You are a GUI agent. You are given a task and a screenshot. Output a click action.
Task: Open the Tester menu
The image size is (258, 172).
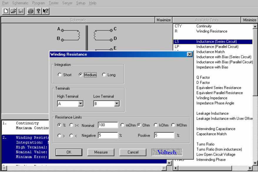point(54,3)
